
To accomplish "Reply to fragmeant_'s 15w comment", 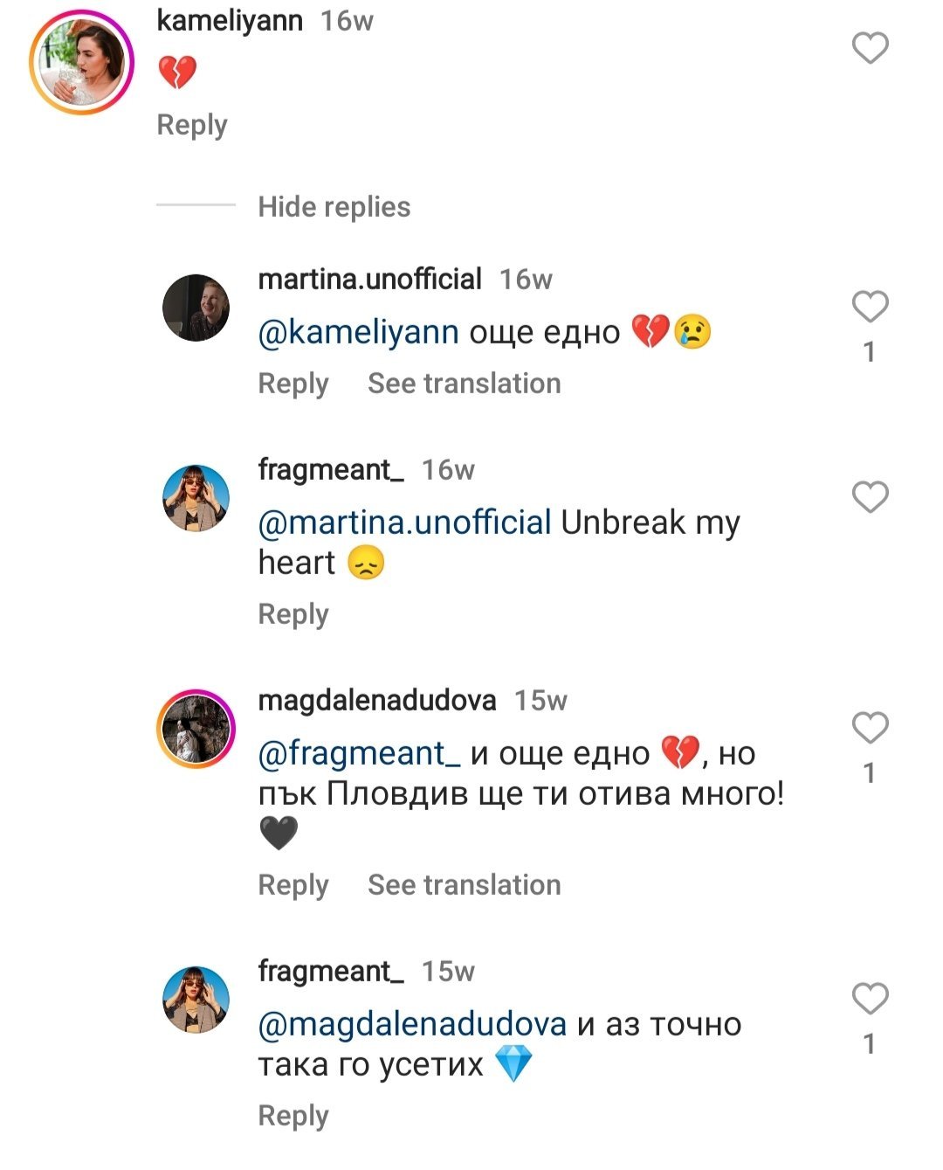I will click(293, 1116).
